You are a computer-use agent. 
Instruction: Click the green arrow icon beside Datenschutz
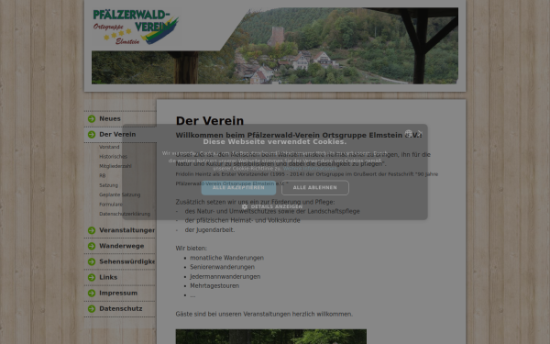[x=92, y=309]
